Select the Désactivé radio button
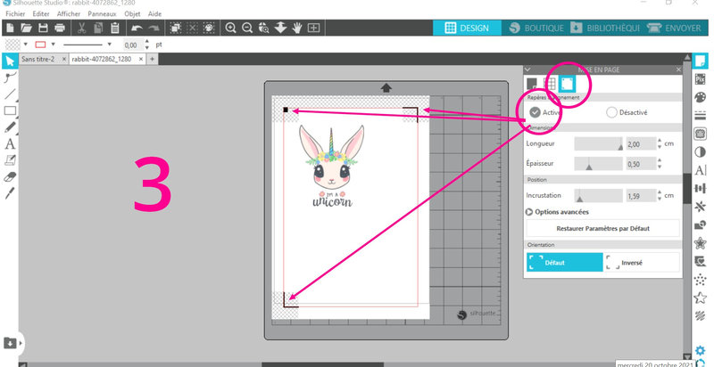The height and width of the screenshot is (367, 714). (x=611, y=112)
